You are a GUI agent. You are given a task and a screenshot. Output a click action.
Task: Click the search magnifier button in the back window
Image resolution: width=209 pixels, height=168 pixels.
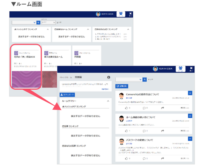coord(38,23)
